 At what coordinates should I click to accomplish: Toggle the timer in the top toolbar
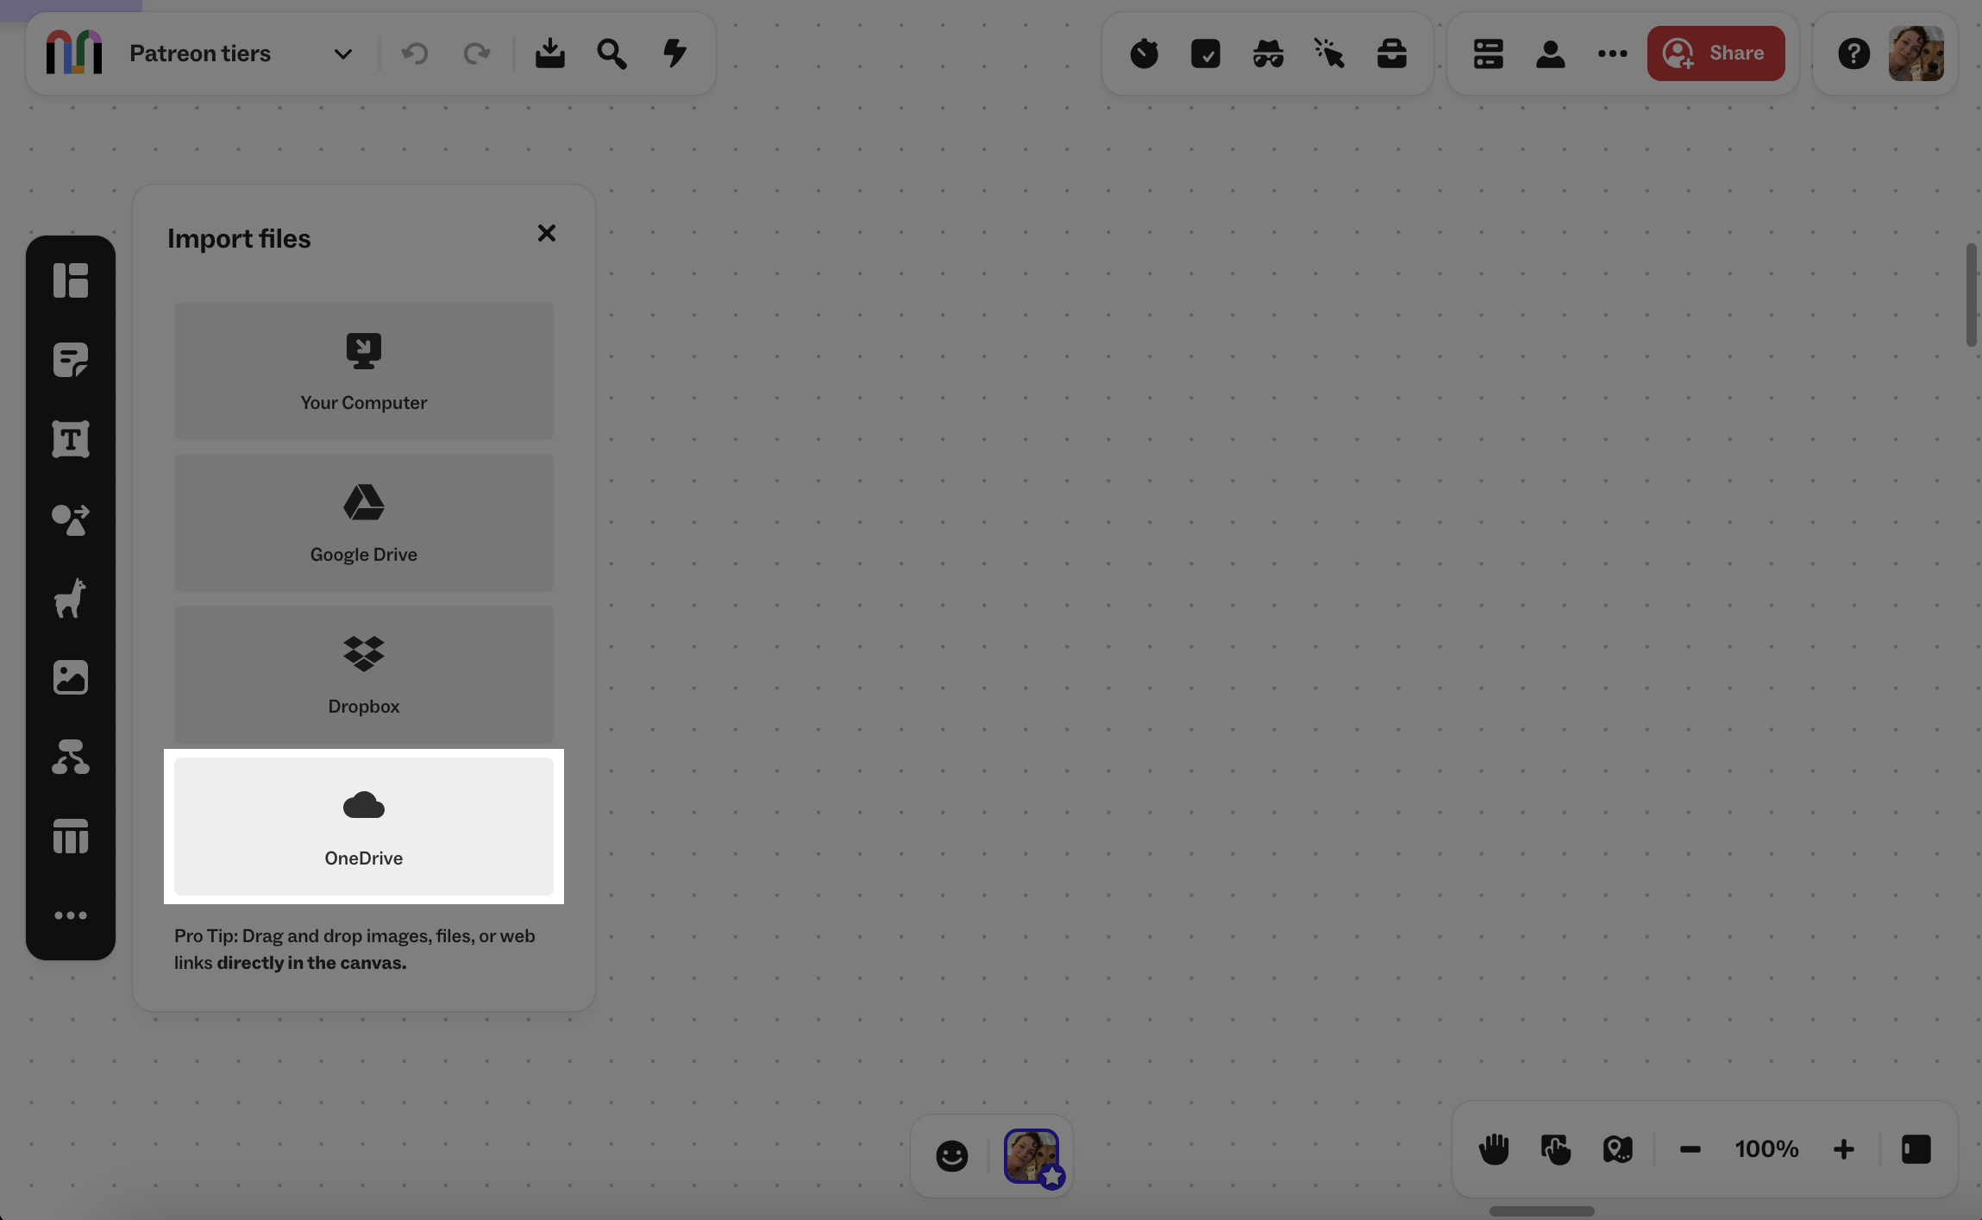(1143, 53)
